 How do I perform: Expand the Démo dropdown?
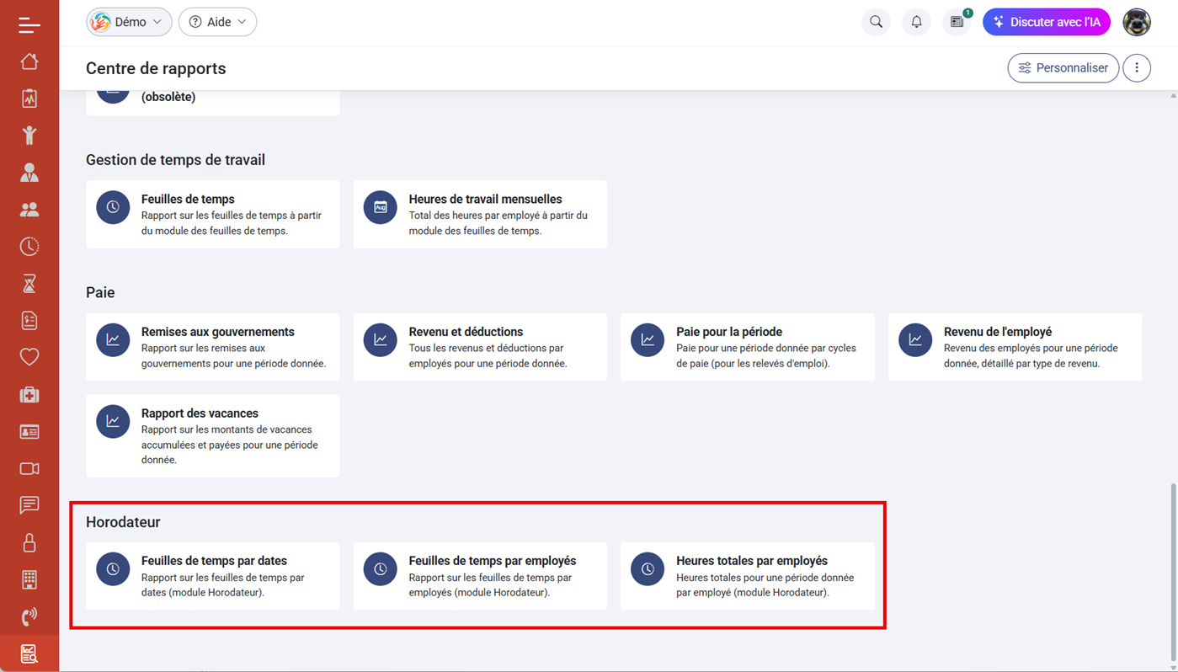click(129, 22)
